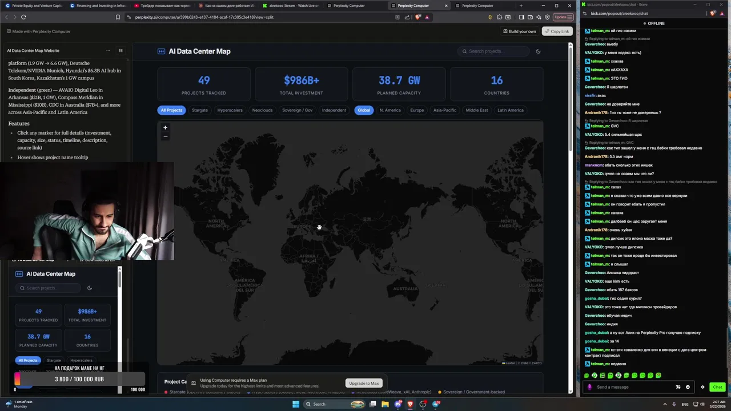Open the emote picker smiley icon
The image size is (731, 411).
688,387
